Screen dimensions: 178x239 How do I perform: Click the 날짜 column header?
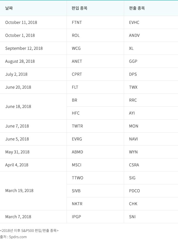[x=9, y=8]
